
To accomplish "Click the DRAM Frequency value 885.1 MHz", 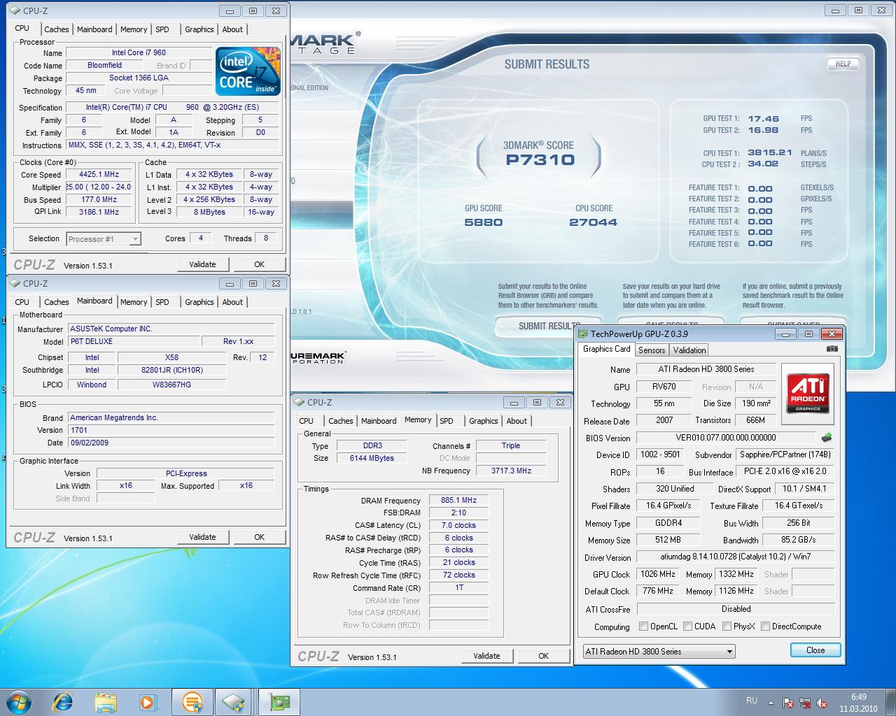I will pyautogui.click(x=459, y=501).
